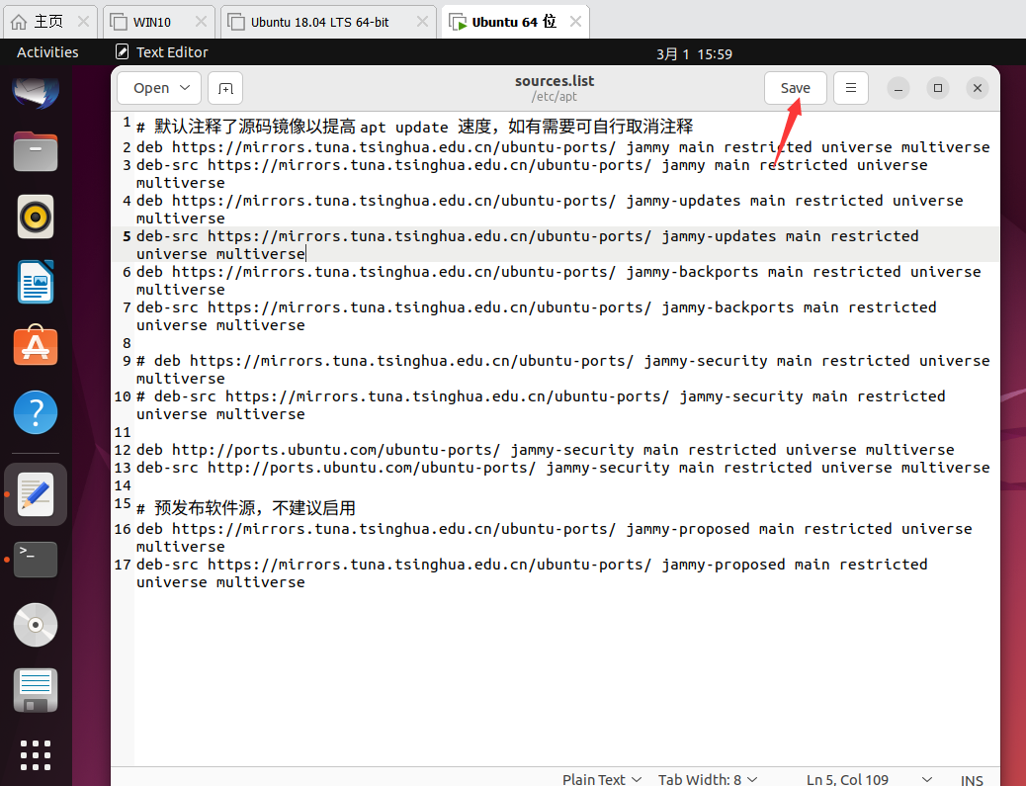This screenshot has height=786, width=1026.
Task: Minimize the Text Editor window
Action: [898, 88]
